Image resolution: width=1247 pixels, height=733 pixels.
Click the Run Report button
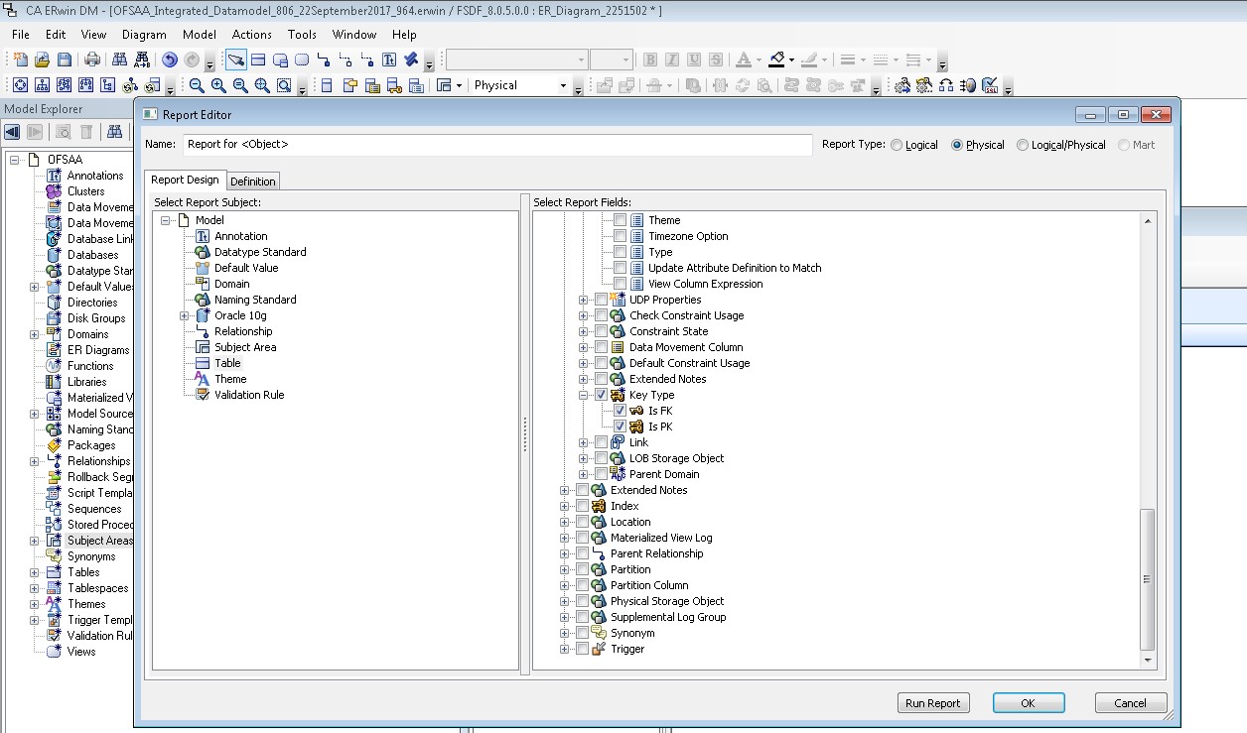click(x=932, y=702)
